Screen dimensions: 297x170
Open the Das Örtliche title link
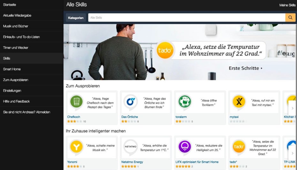click(x=130, y=117)
